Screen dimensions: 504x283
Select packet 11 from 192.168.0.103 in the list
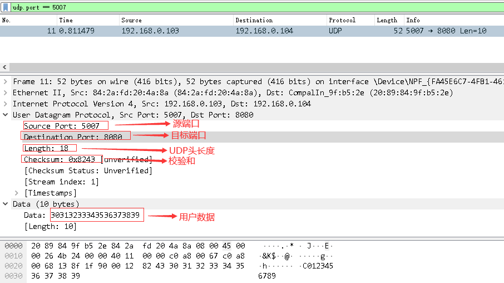click(x=252, y=31)
